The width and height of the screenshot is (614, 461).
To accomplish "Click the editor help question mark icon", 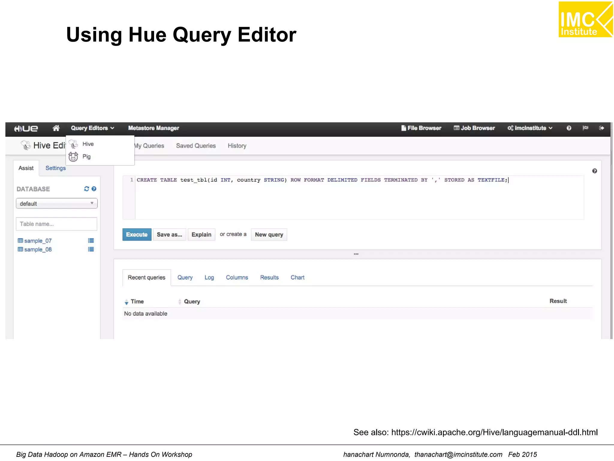I will 595,171.
